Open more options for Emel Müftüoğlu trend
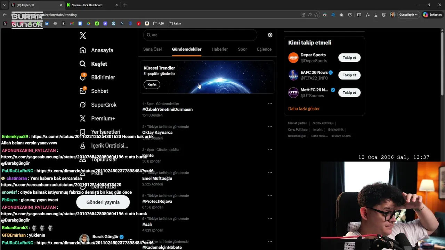Image resolution: width=445 pixels, height=250 pixels. (x=270, y=173)
